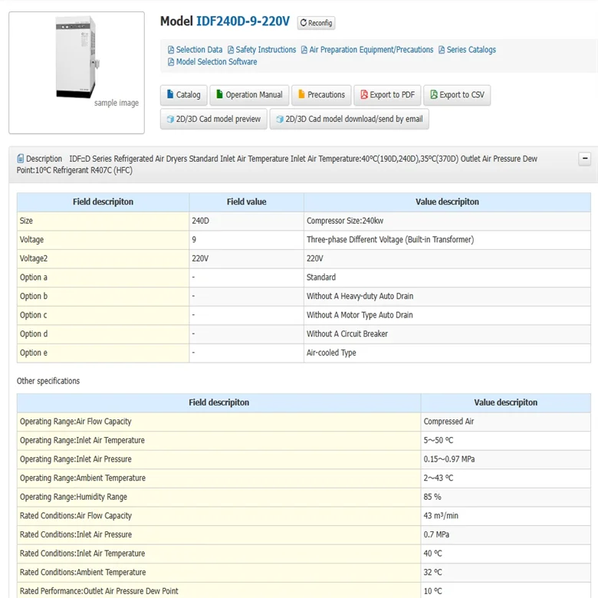This screenshot has width=598, height=598.
Task: Open Air Preparation Equipment/Precautions link
Action: 371,50
